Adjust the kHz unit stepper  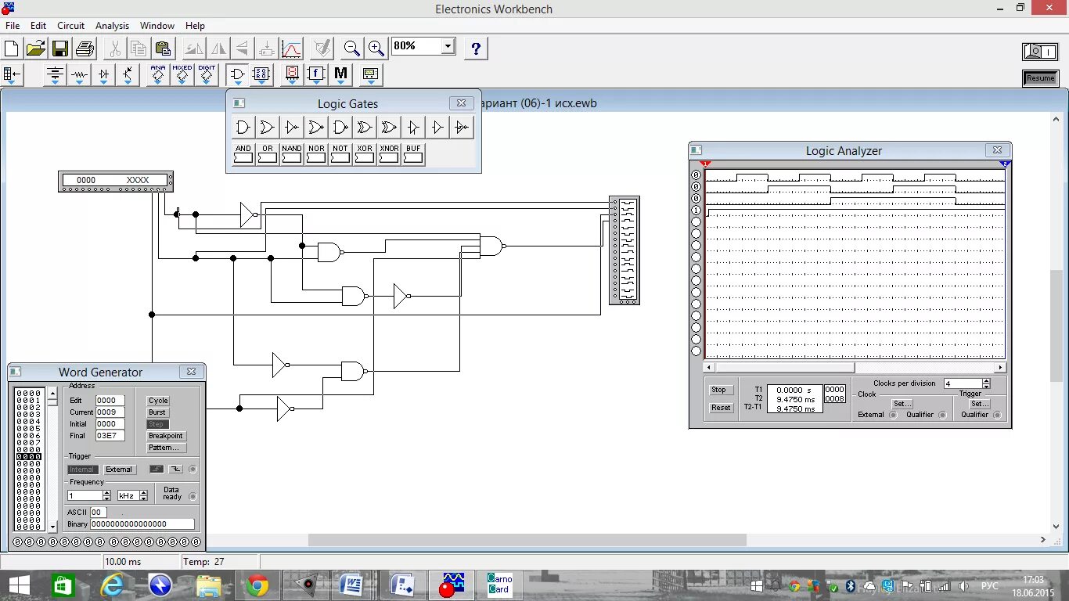[143, 496]
